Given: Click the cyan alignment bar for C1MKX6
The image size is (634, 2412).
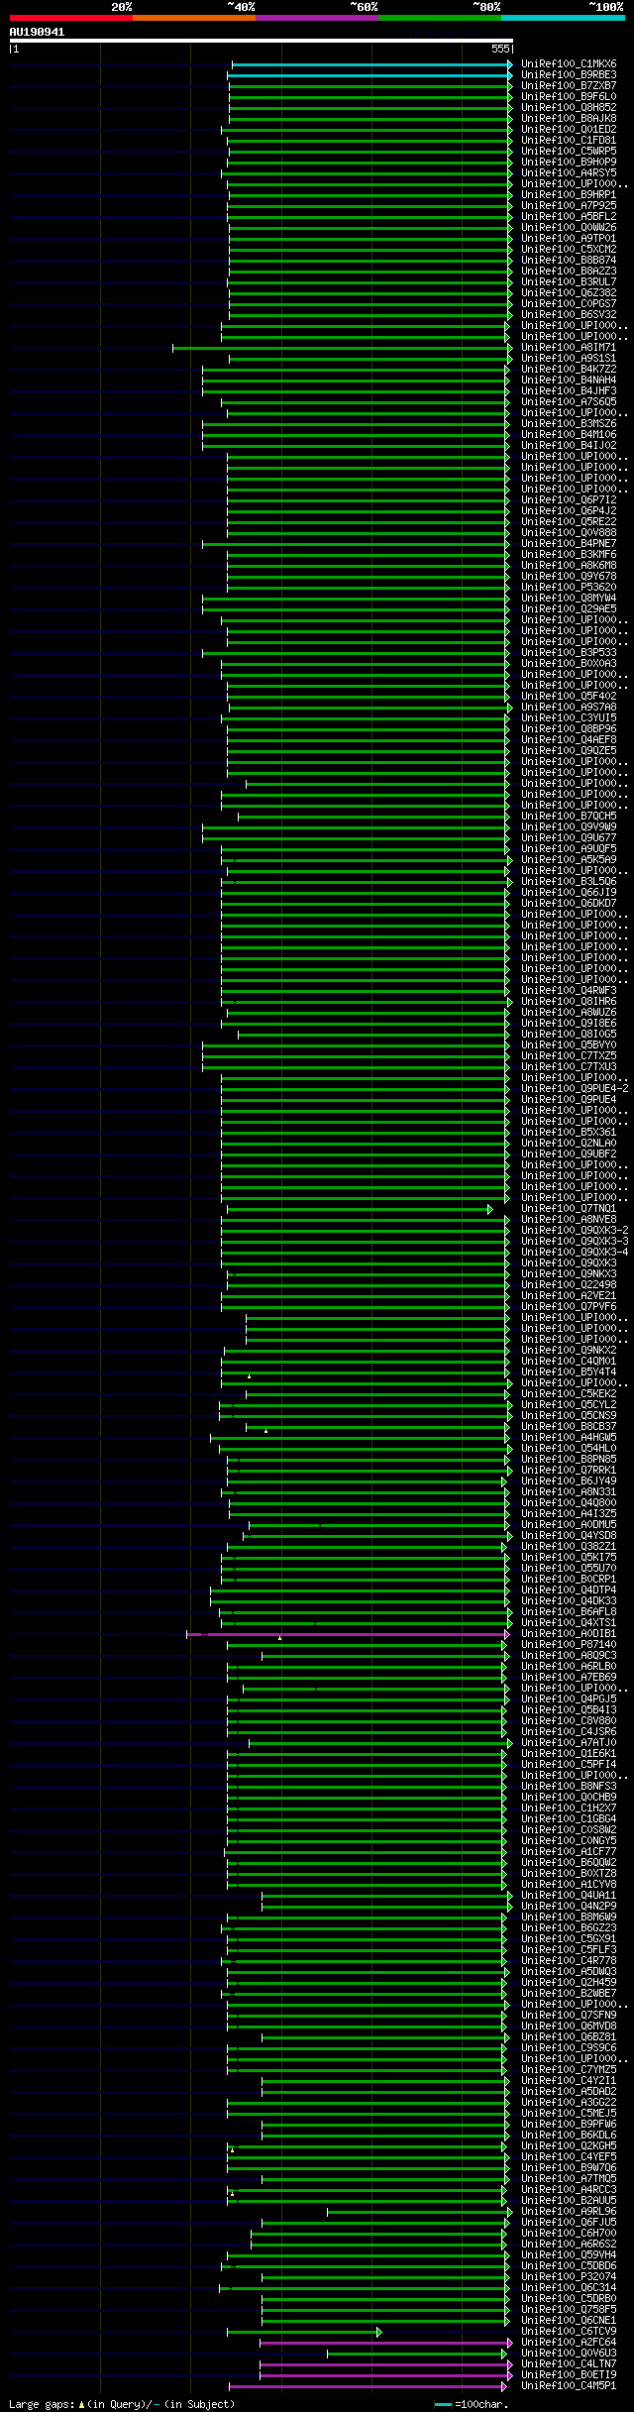Looking at the screenshot, I should (x=371, y=64).
